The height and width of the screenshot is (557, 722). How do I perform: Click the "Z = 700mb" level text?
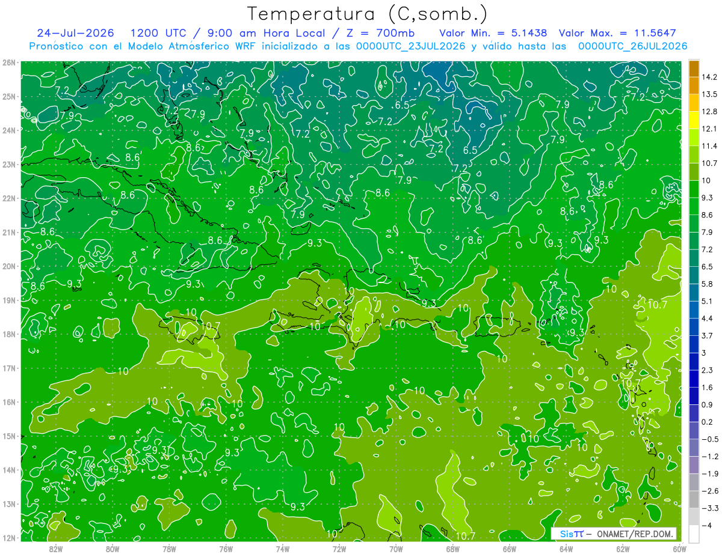[381, 33]
